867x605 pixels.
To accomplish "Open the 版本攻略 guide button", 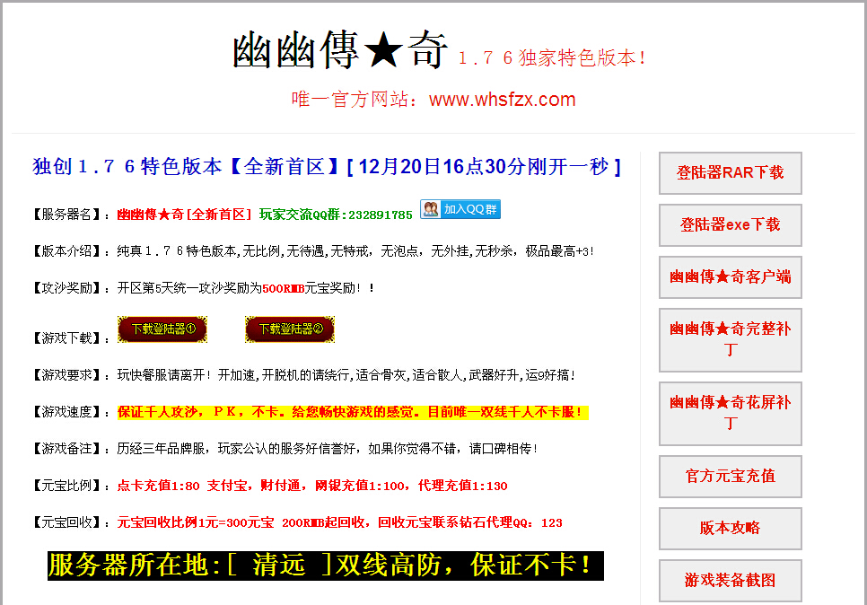I will pyautogui.click(x=730, y=529).
